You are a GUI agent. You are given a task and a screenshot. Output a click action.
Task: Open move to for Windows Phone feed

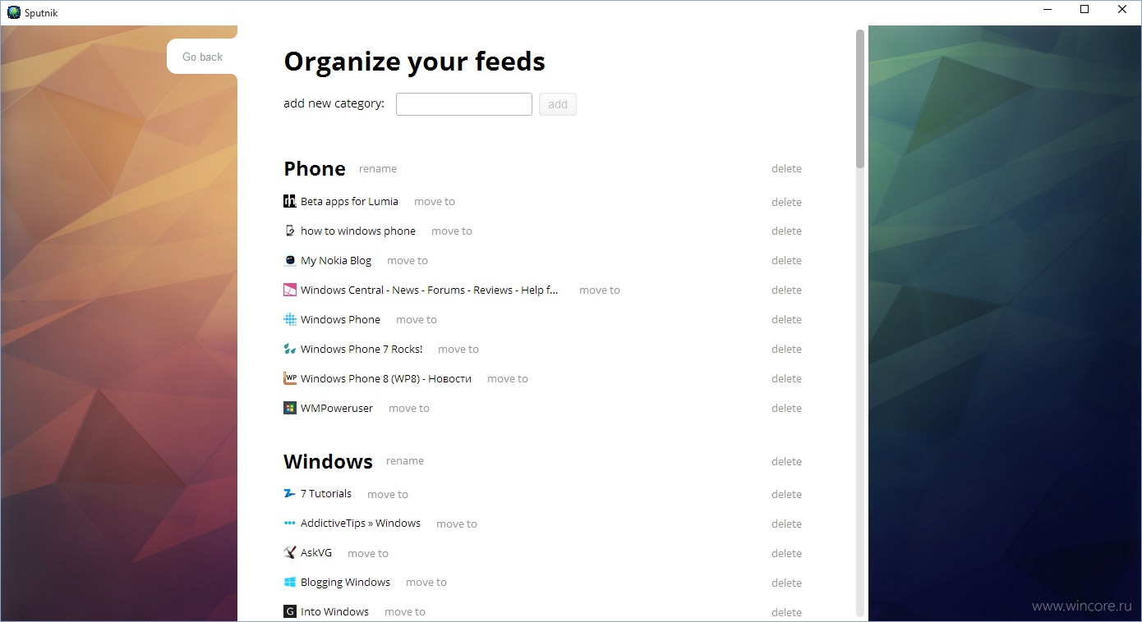coord(417,320)
